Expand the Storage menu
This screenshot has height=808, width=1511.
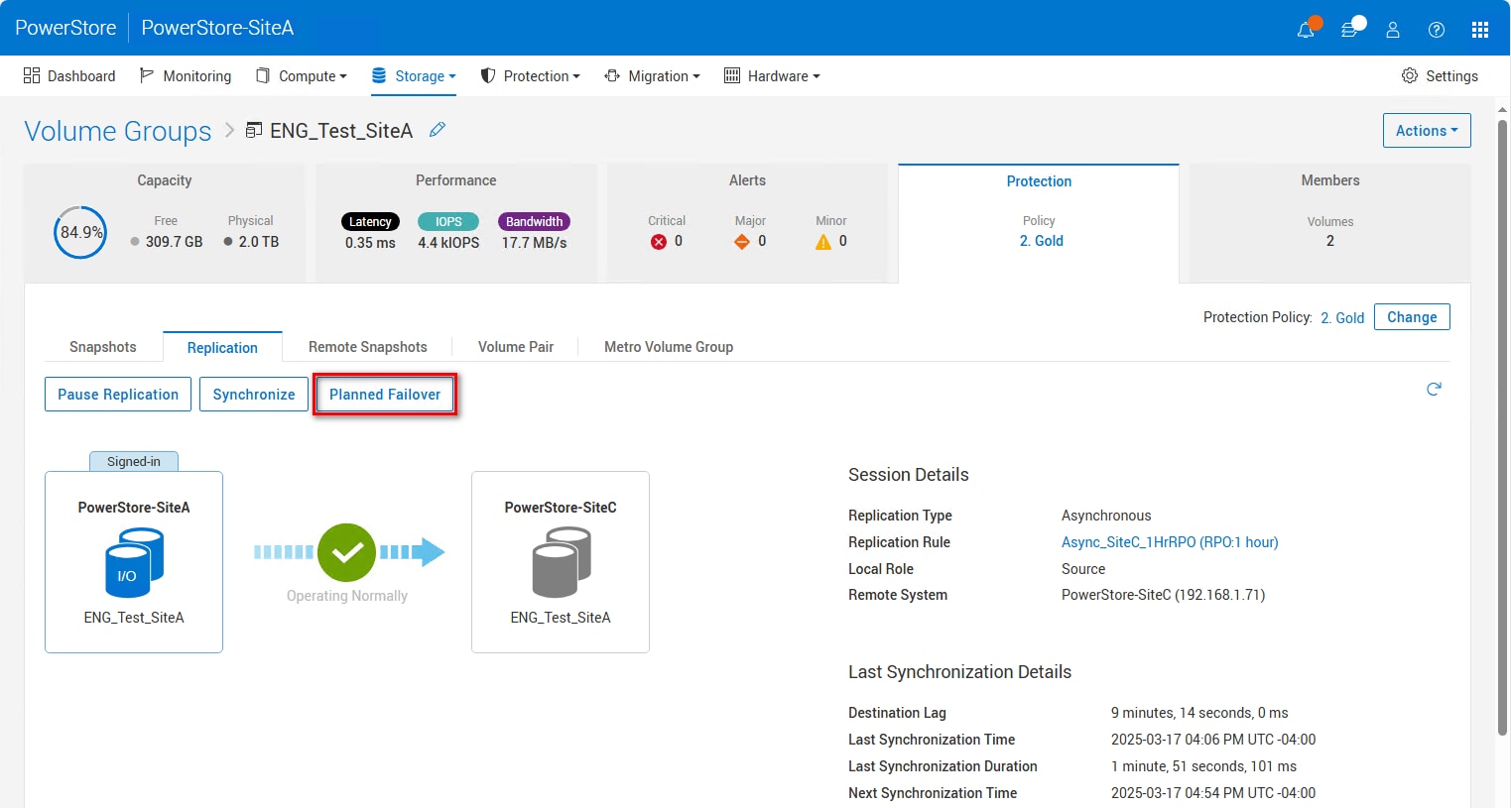414,76
